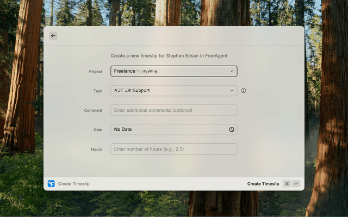Expand the Project dropdown chevron arrow

click(x=232, y=71)
